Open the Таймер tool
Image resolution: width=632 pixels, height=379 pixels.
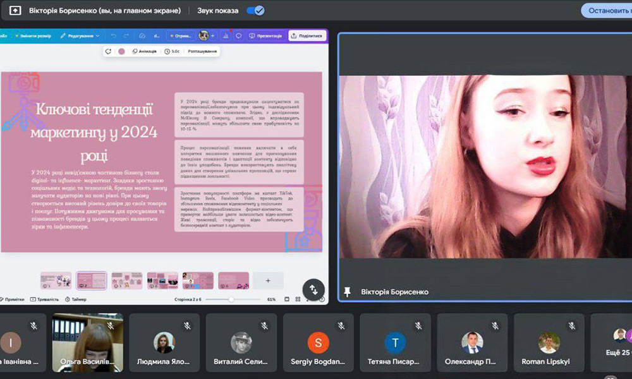(75, 299)
